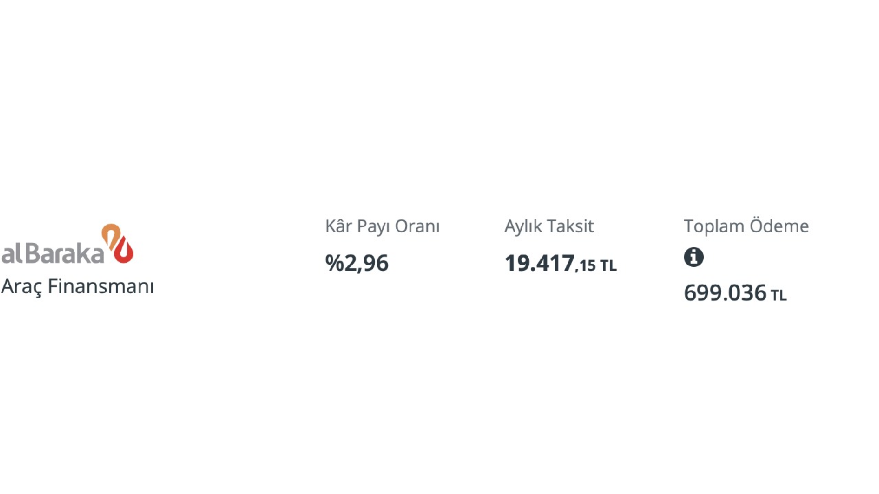Click the TL suffix after 699.036
This screenshot has height=494, width=879.
(779, 296)
